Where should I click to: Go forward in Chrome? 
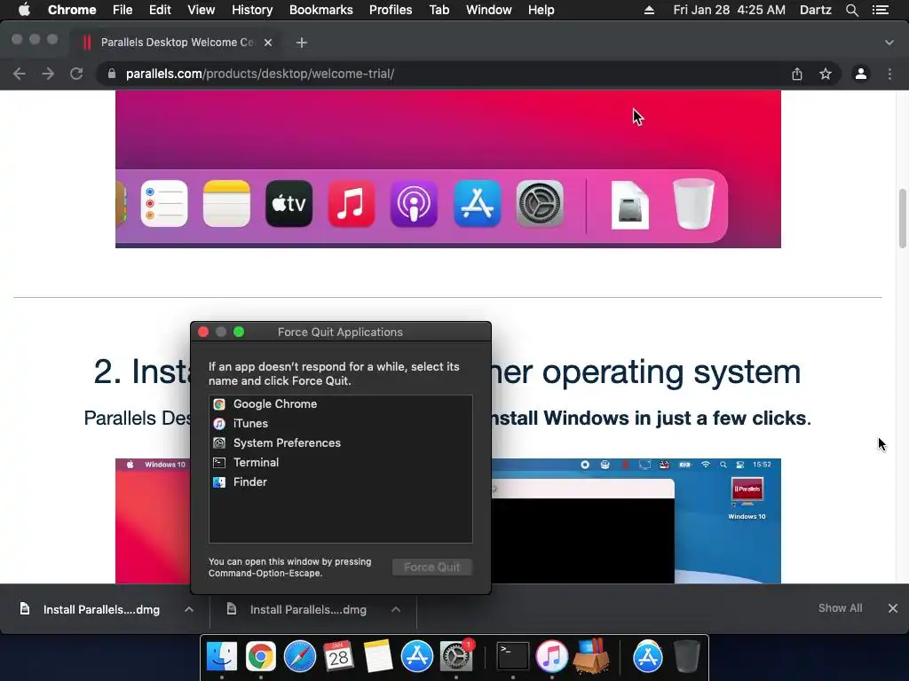click(48, 74)
